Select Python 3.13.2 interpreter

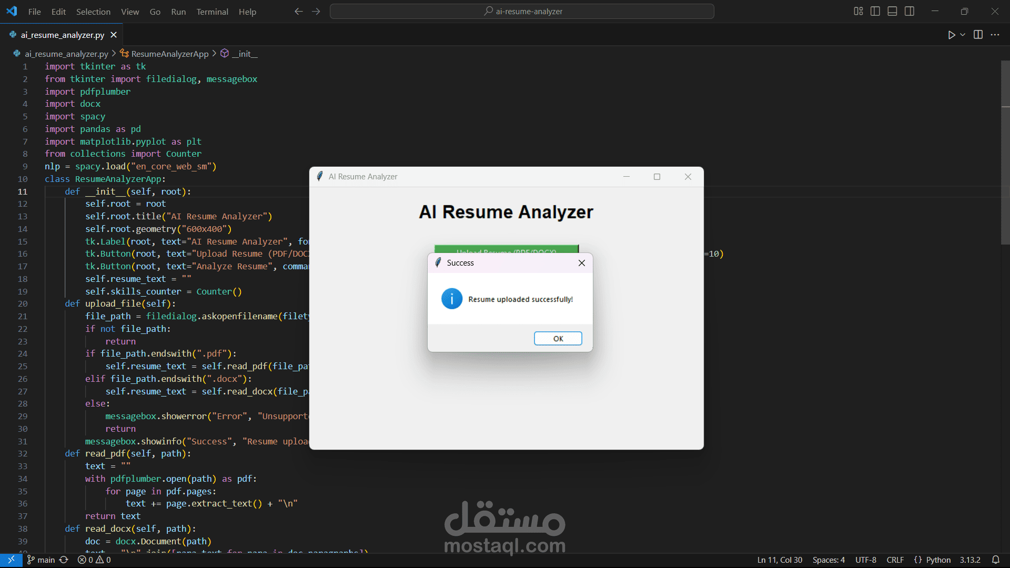970,560
